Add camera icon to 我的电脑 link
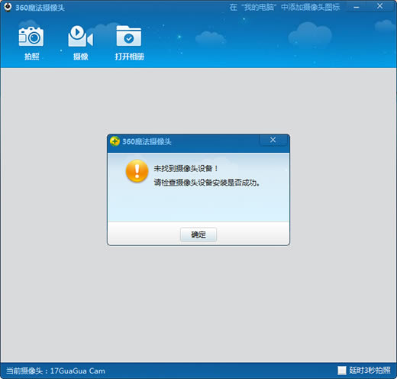The image size is (397, 379). tap(285, 7)
